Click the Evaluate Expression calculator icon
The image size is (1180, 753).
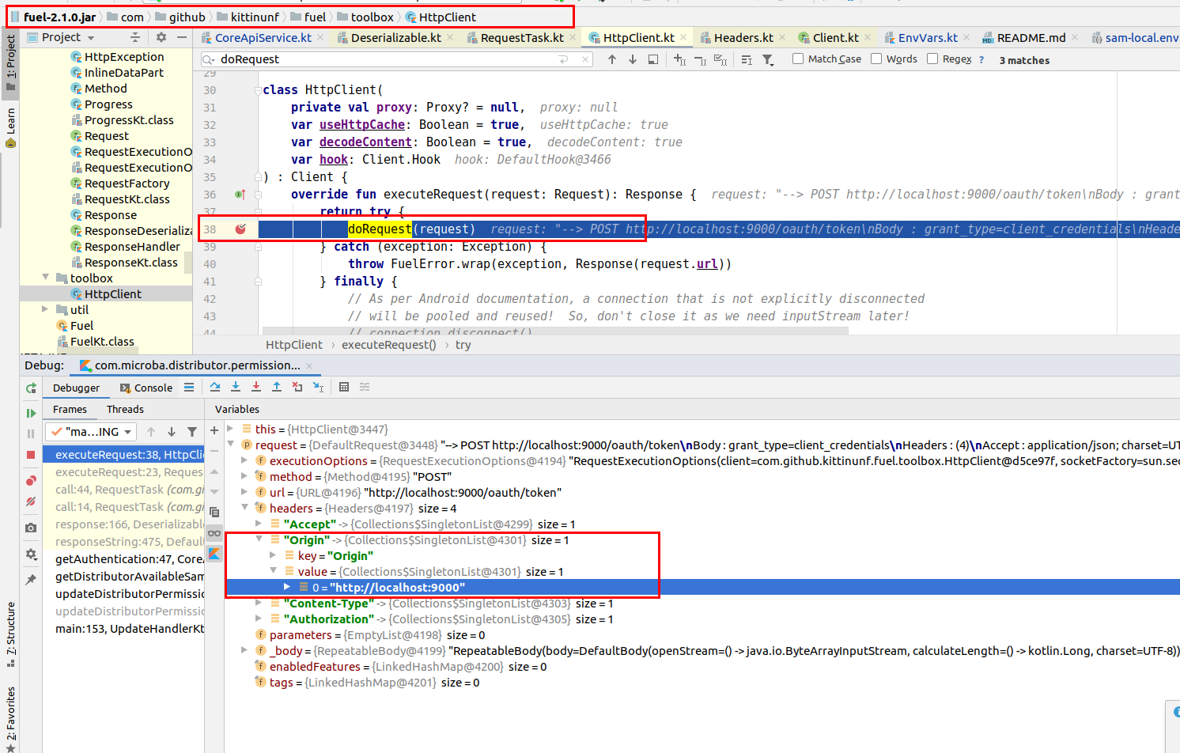click(344, 387)
